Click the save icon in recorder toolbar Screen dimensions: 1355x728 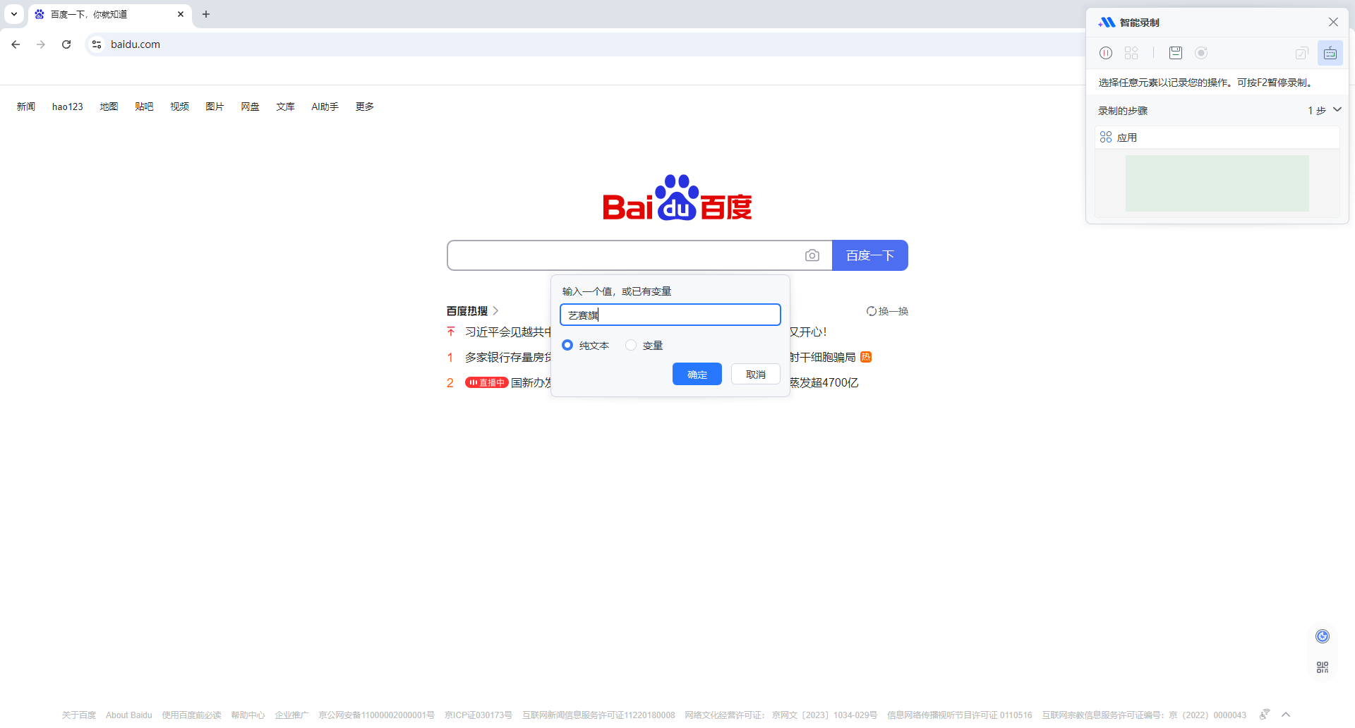click(x=1176, y=53)
